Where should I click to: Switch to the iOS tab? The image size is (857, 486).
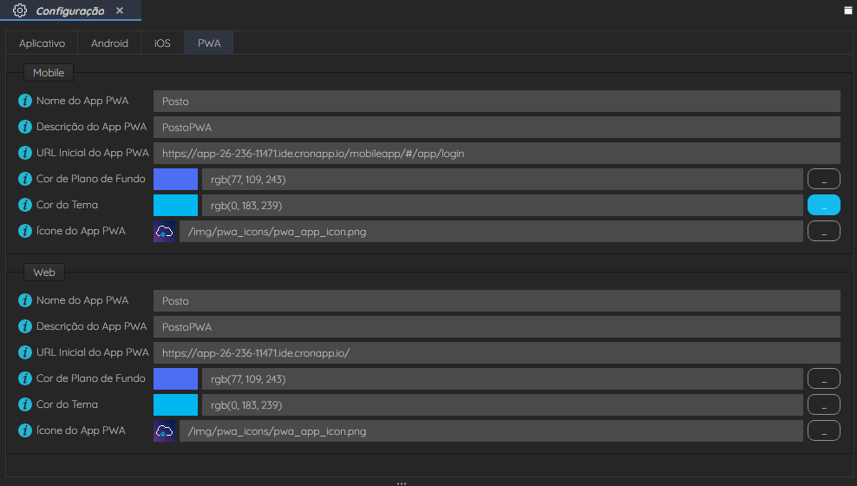tap(162, 43)
